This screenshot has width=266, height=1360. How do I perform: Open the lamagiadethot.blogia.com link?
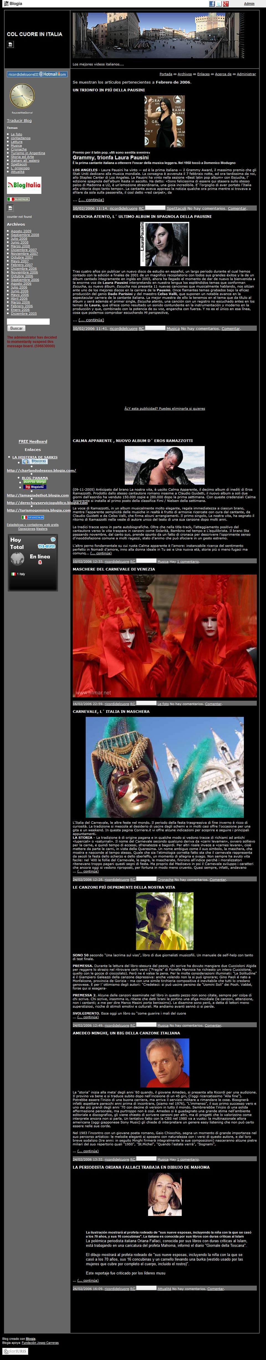click(x=37, y=495)
